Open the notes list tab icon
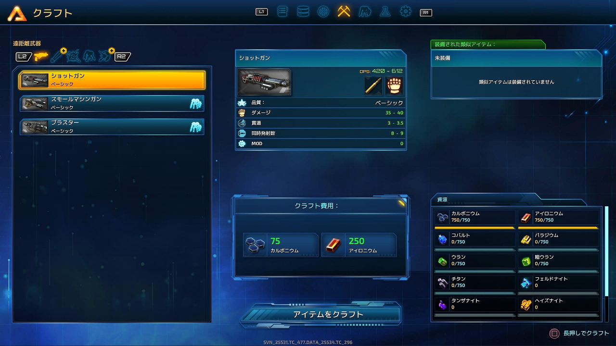Screen dimensions: 616x346 (x=282, y=12)
